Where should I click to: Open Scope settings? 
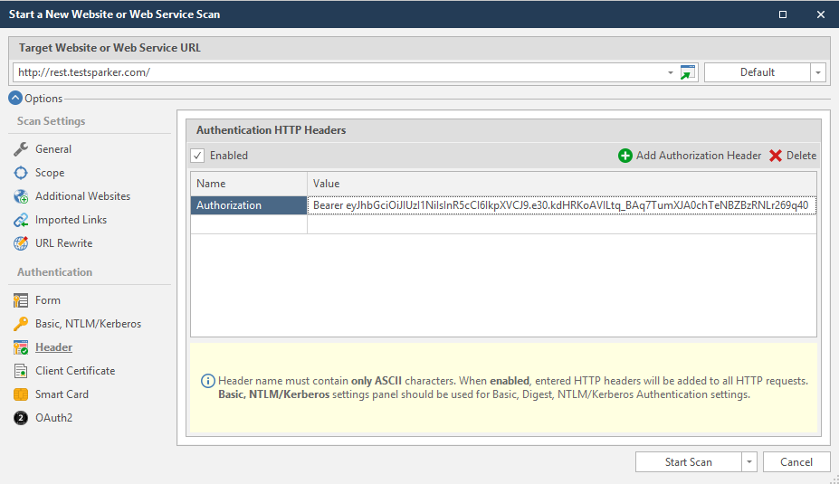pos(50,173)
